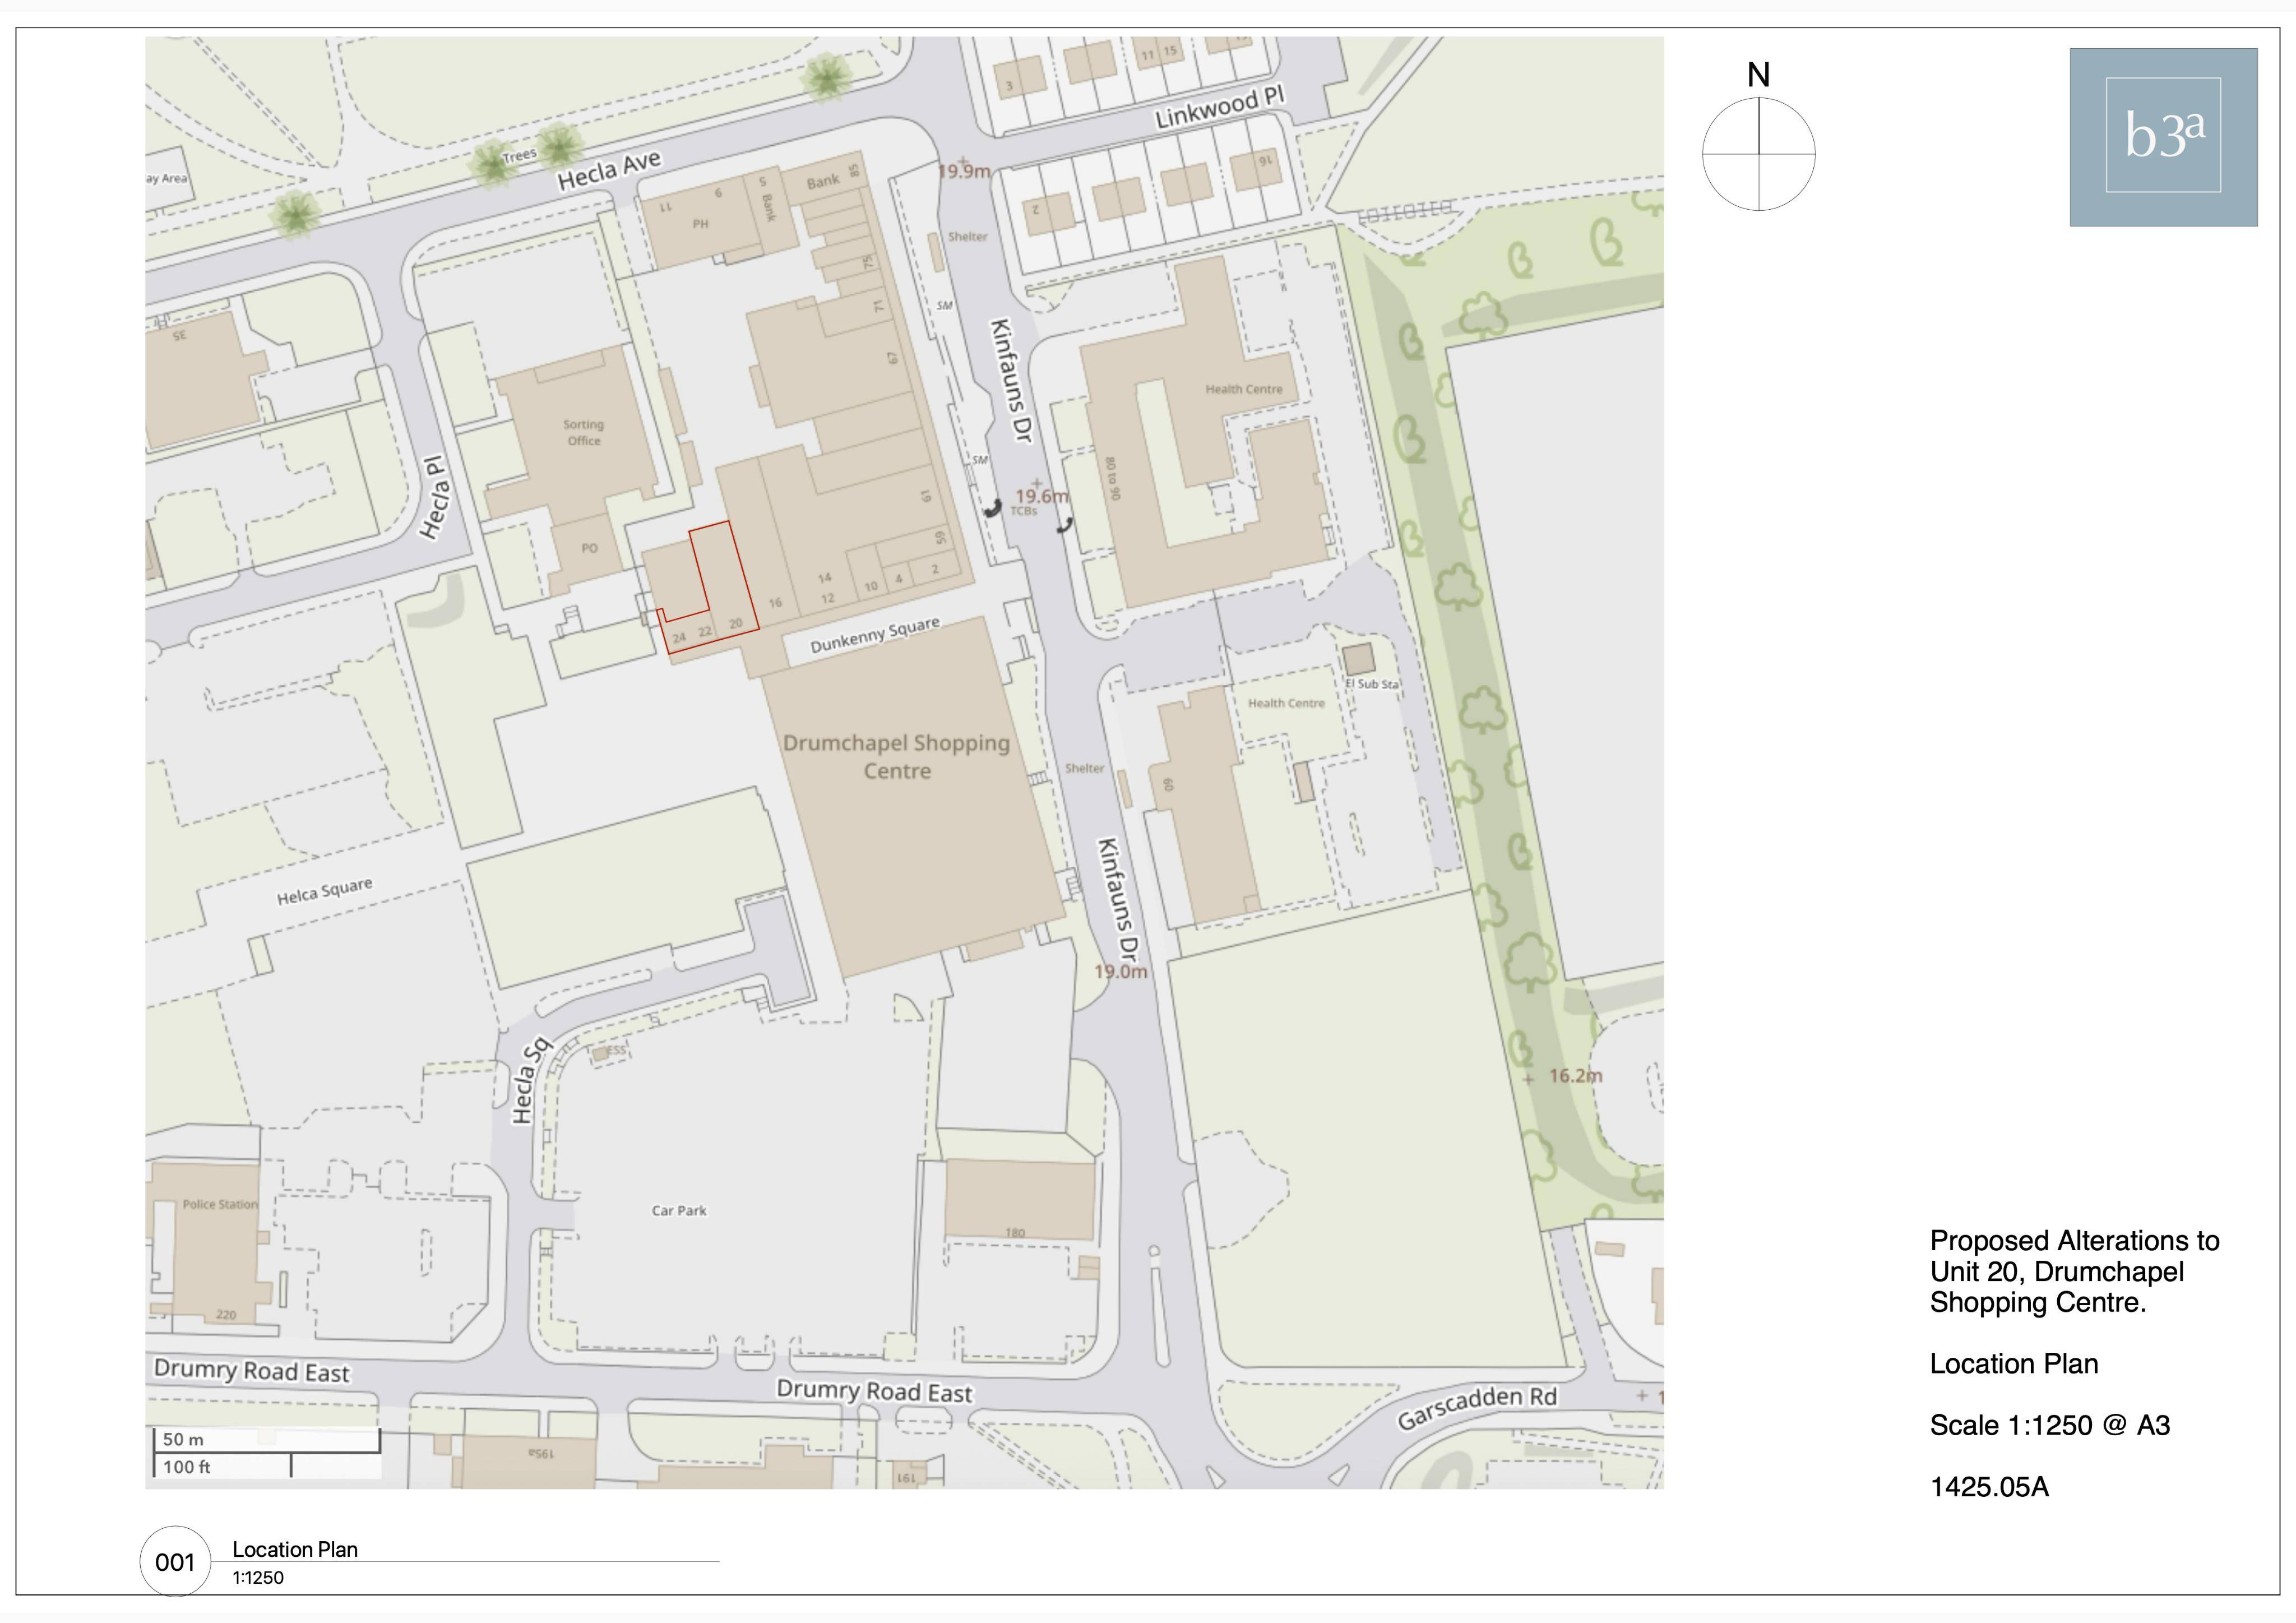Click the '19.6m' spot height
Viewport: 2296px width, 1623px height.
[1042, 496]
